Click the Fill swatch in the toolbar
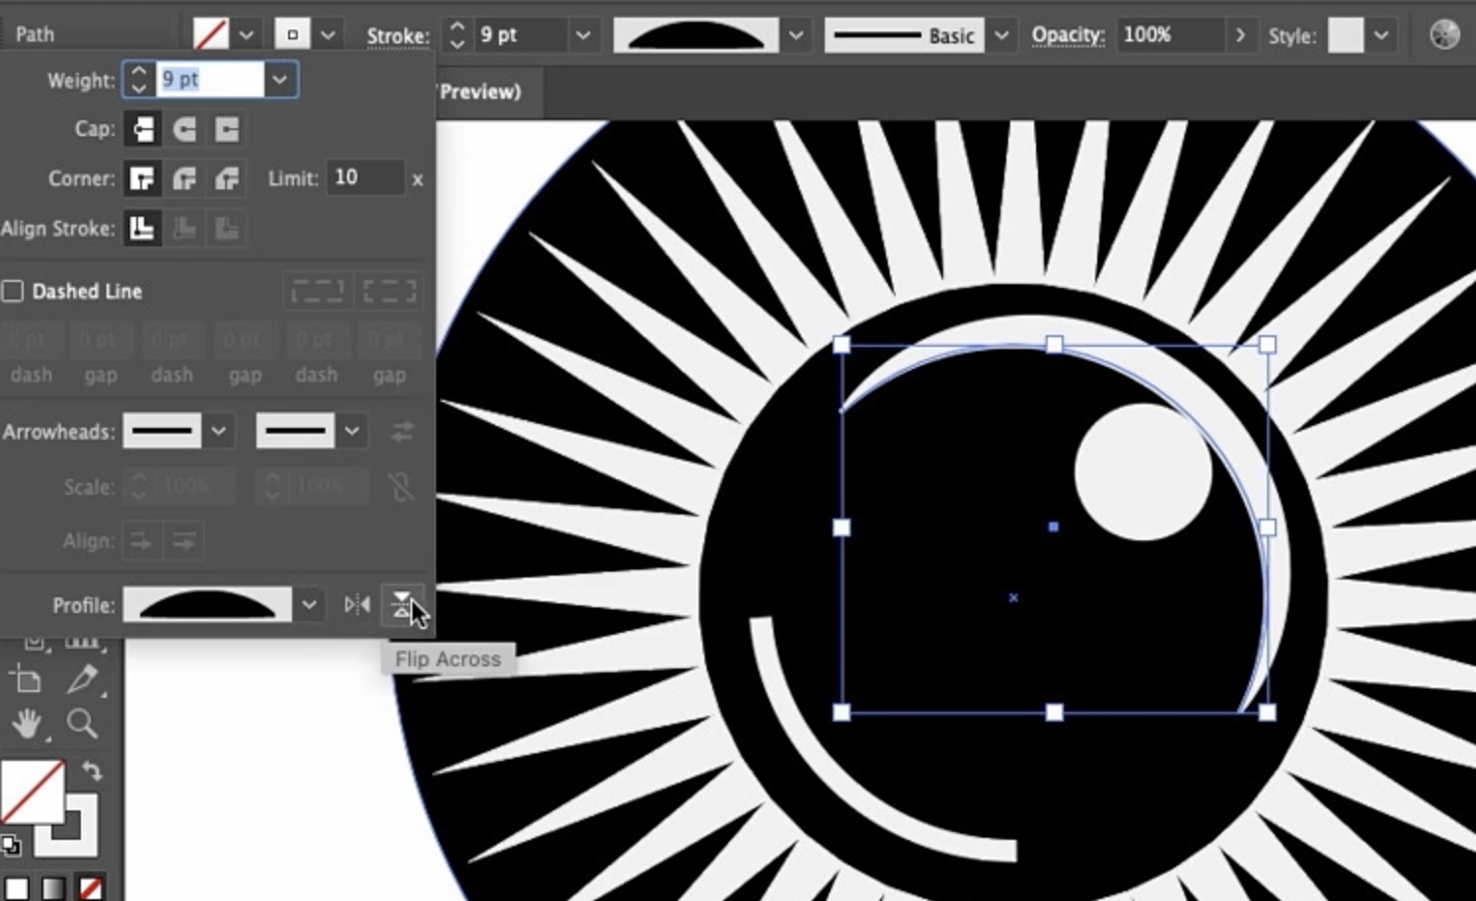The width and height of the screenshot is (1476, 901). click(32, 791)
